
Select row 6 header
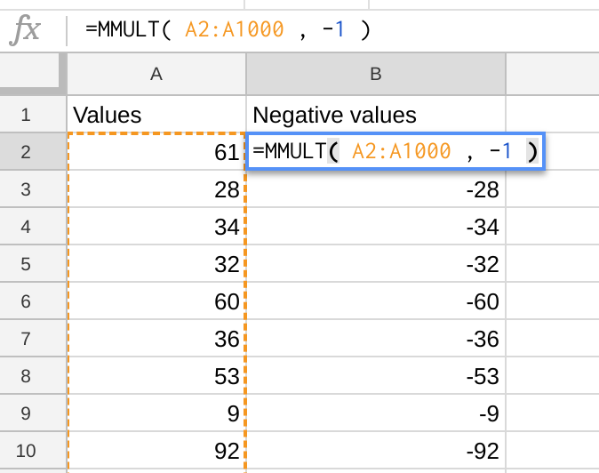(33, 301)
